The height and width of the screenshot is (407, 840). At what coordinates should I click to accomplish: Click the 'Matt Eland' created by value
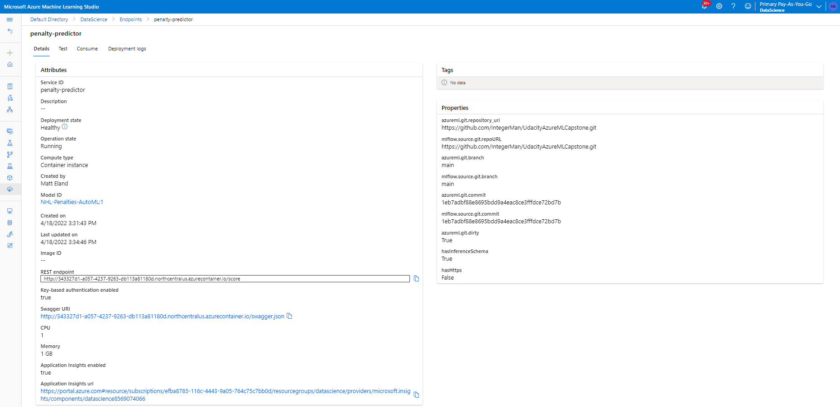click(54, 184)
